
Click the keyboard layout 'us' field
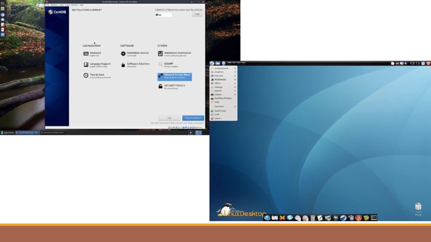point(164,15)
